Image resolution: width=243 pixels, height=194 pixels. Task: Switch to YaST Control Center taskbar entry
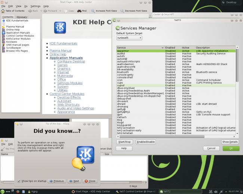tap(136, 192)
